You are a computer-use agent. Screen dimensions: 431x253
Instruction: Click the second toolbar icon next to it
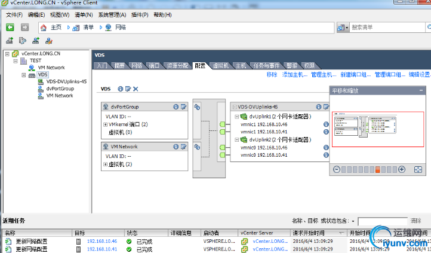23,41
